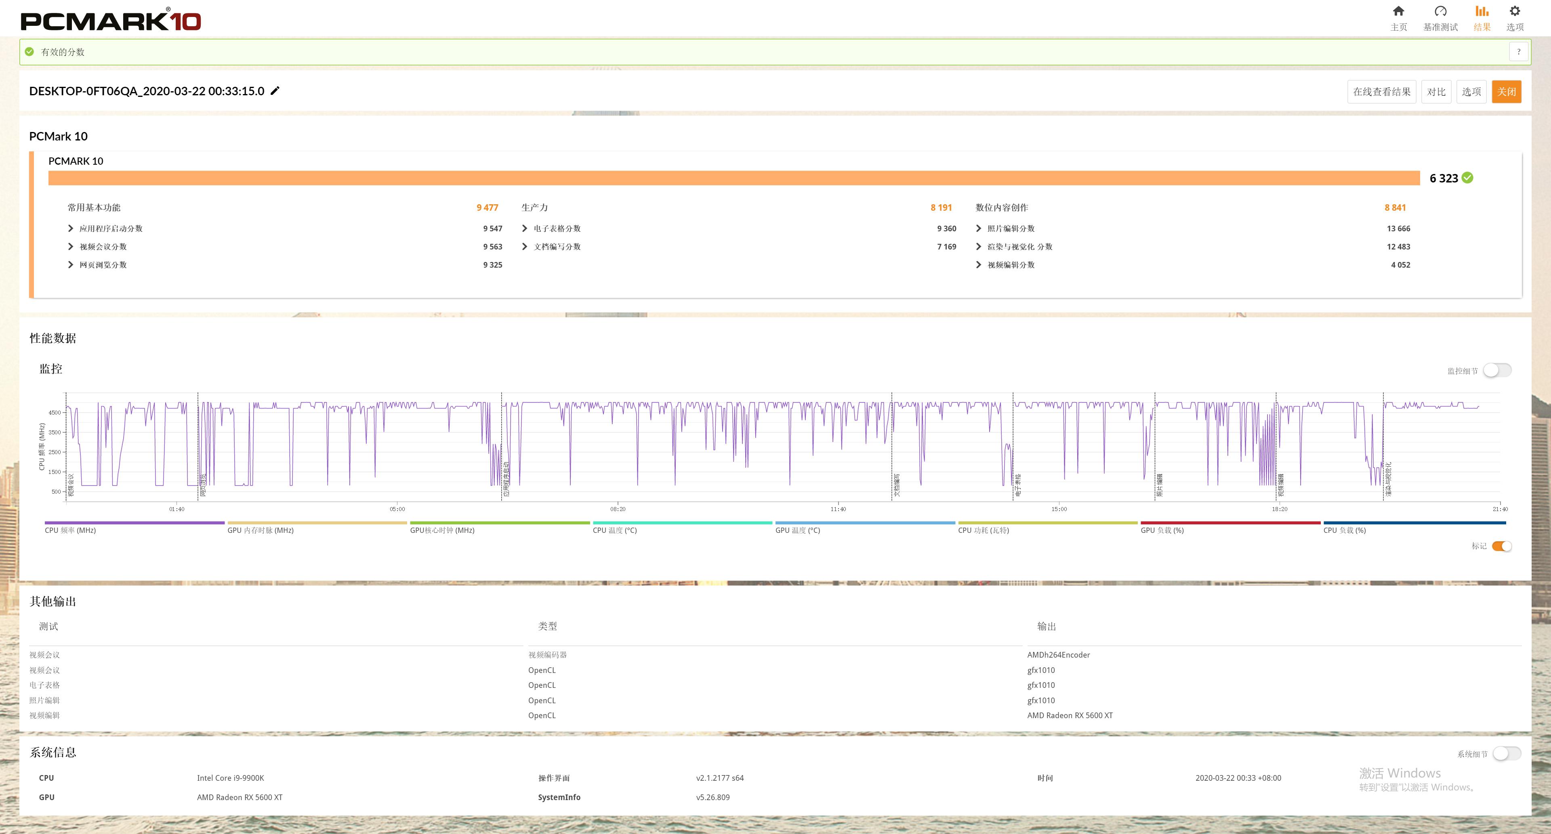
Task: Click the question mark help icon
Action: (1519, 52)
